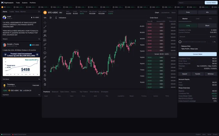Select the ruler measure tool
This screenshot has width=219, height=136.
coord(45,57)
